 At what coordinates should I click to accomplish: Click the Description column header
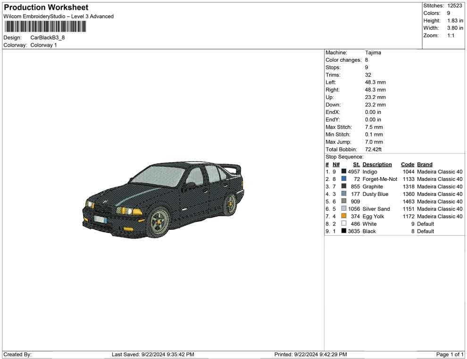tap(377, 164)
